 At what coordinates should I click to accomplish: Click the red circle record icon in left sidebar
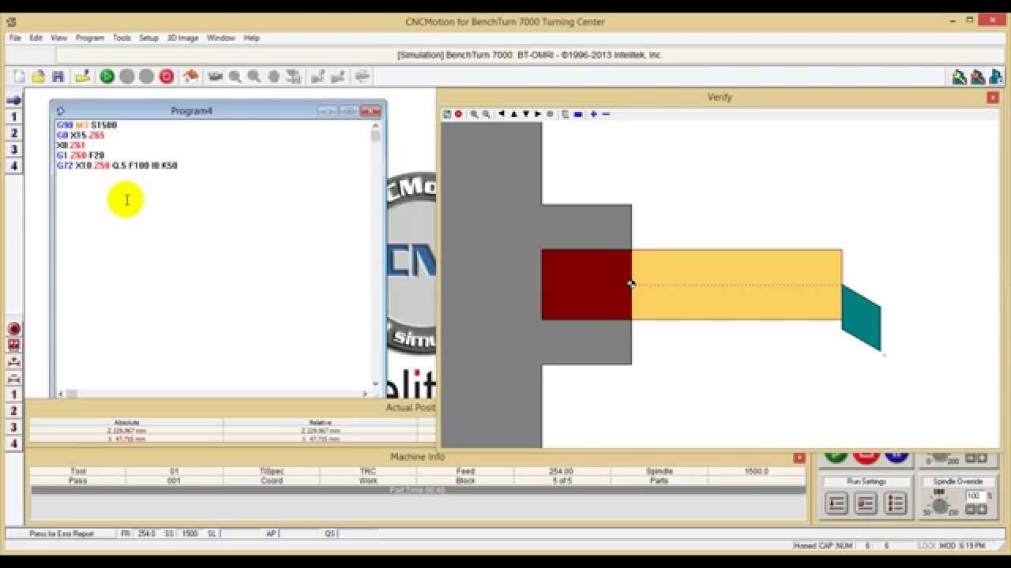[x=13, y=329]
